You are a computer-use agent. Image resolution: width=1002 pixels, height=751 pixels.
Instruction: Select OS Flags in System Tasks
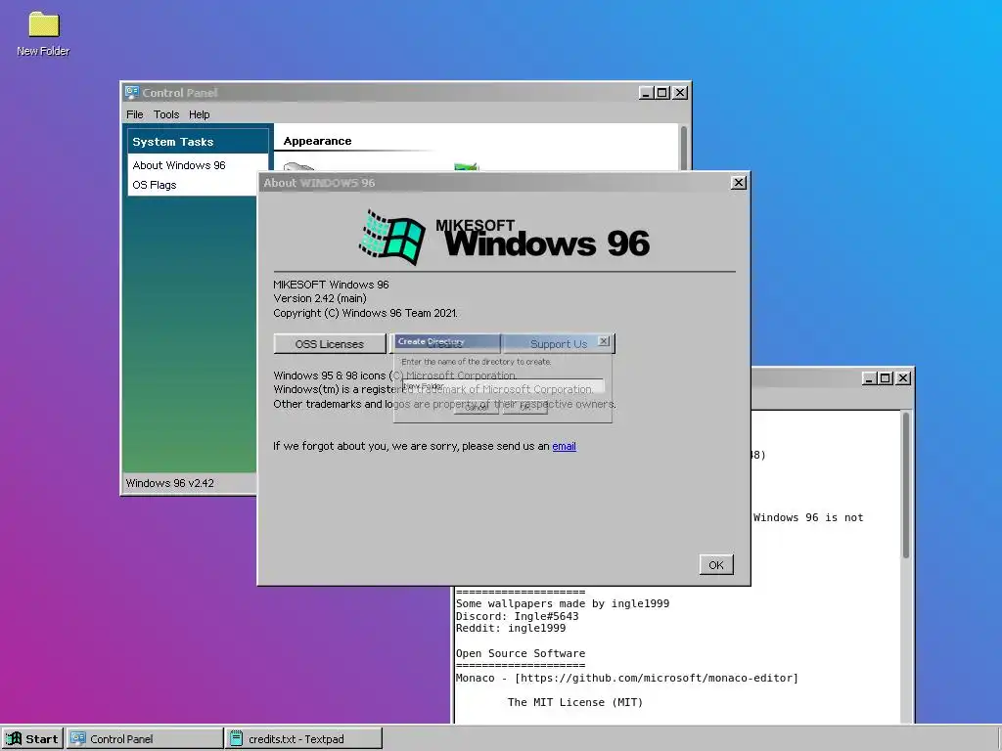(155, 185)
